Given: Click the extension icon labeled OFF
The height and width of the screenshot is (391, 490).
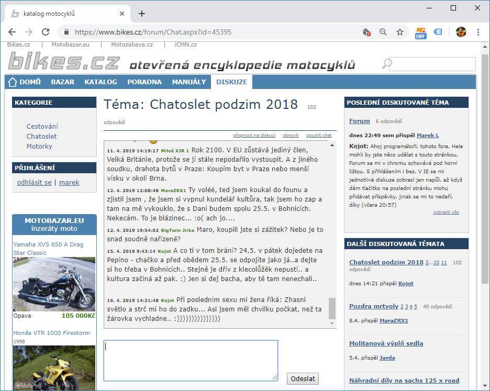Looking at the screenshot, I should tap(421, 32).
